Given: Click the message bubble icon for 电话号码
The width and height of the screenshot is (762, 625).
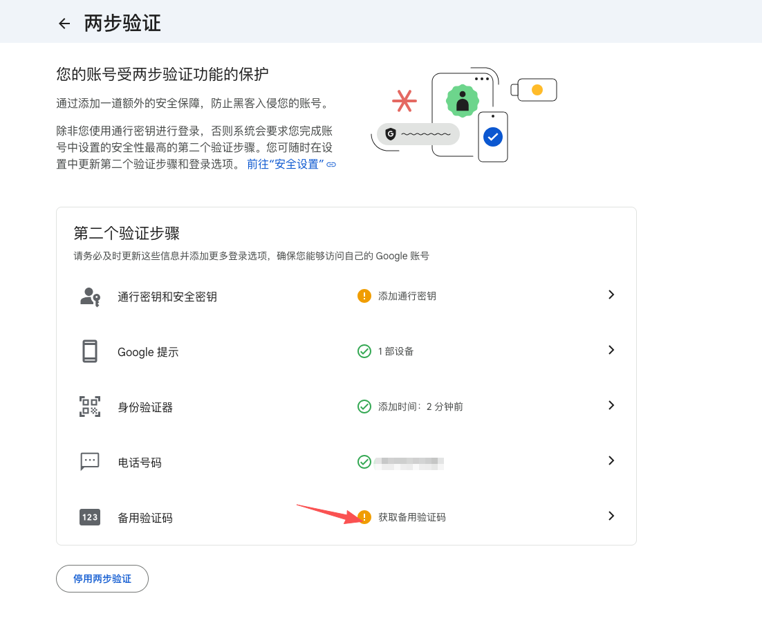Looking at the screenshot, I should point(90,462).
